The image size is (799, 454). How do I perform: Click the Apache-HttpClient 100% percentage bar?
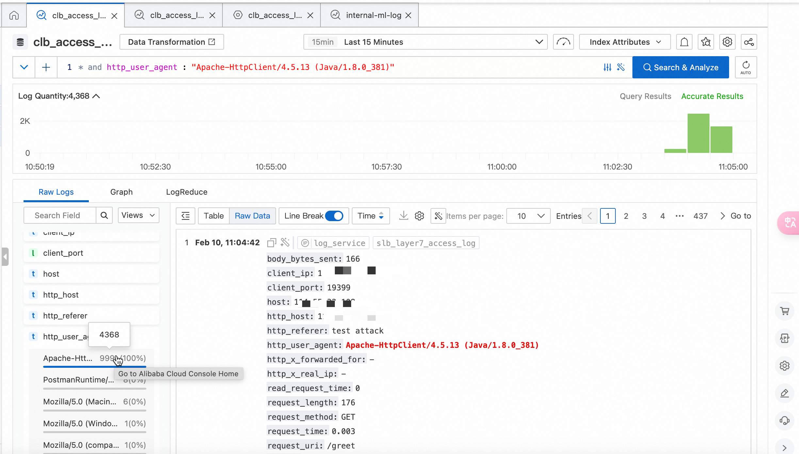point(94,366)
